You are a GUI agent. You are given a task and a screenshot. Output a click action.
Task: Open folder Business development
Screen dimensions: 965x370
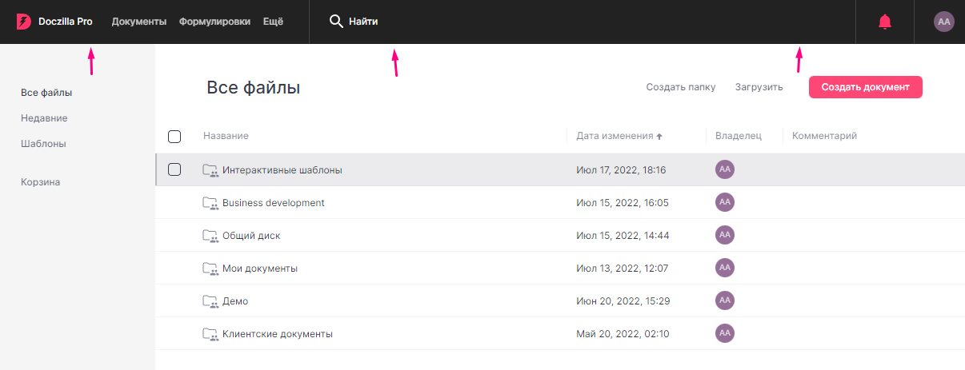coord(274,203)
